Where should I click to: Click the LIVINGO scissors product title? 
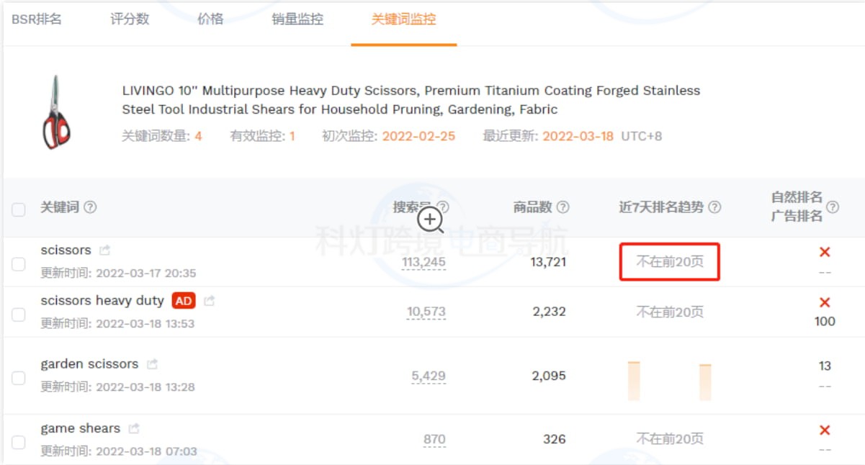click(411, 100)
